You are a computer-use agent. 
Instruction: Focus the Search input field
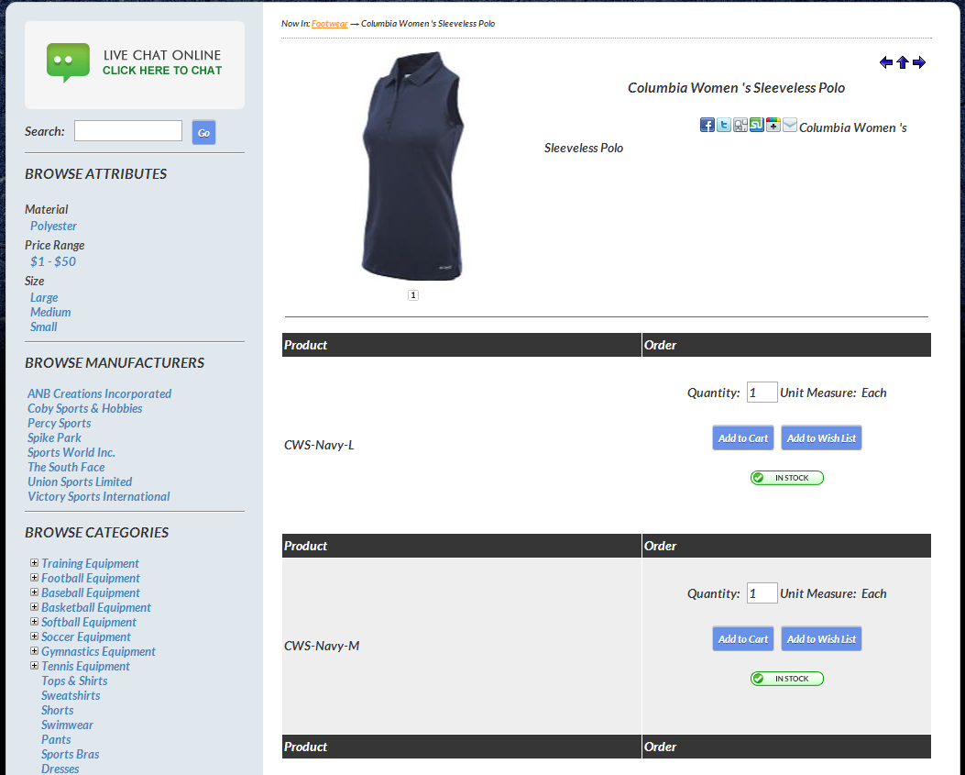[x=128, y=130]
